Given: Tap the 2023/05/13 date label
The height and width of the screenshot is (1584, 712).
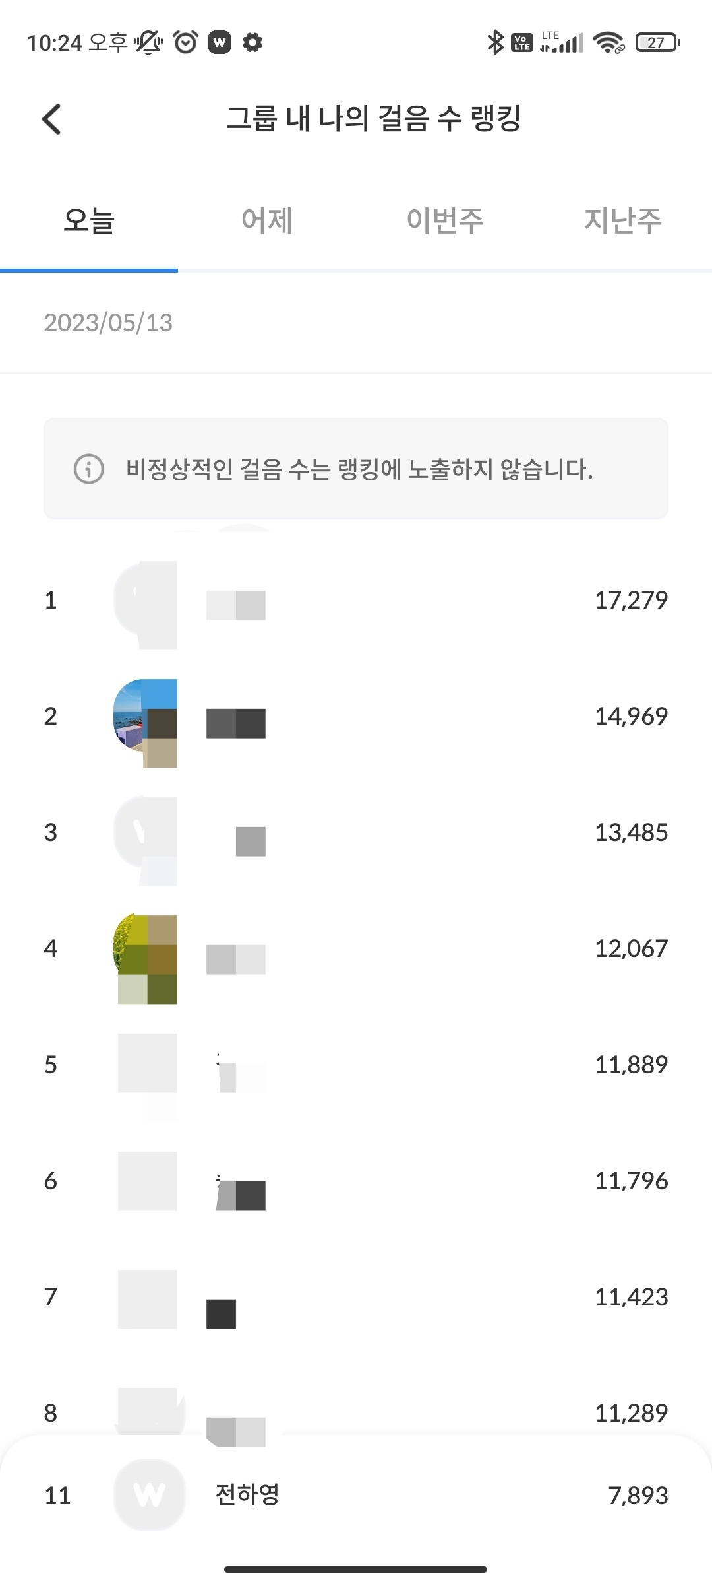Looking at the screenshot, I should [x=108, y=323].
